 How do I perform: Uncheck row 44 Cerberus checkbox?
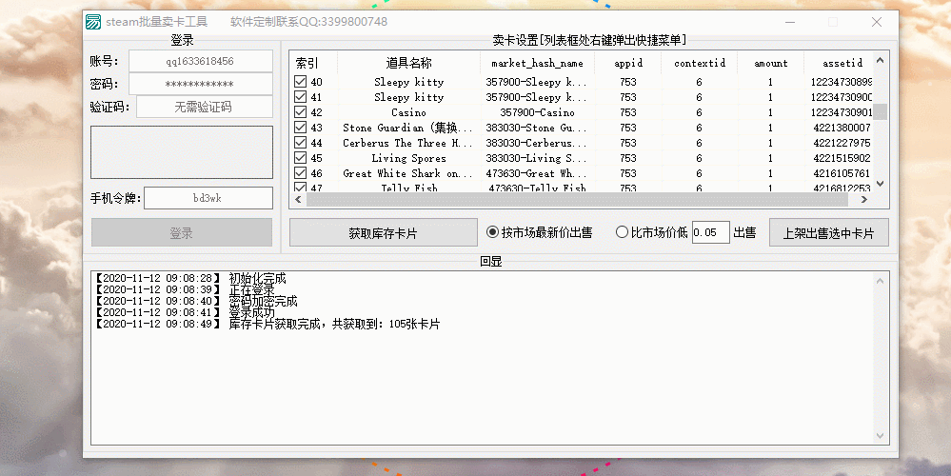click(x=300, y=143)
